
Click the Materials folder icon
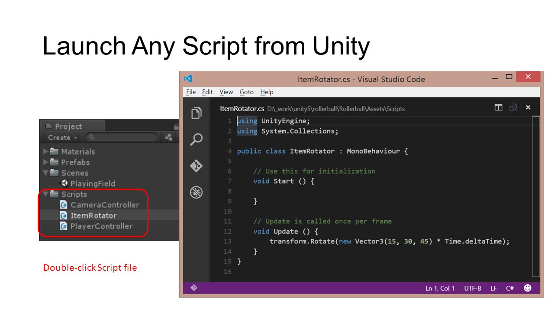click(54, 151)
